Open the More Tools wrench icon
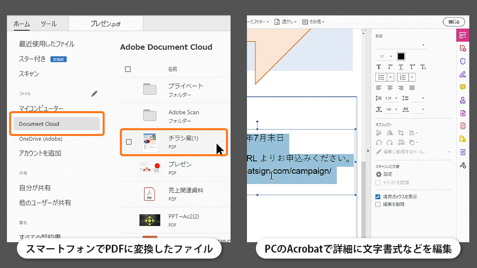 point(463,165)
